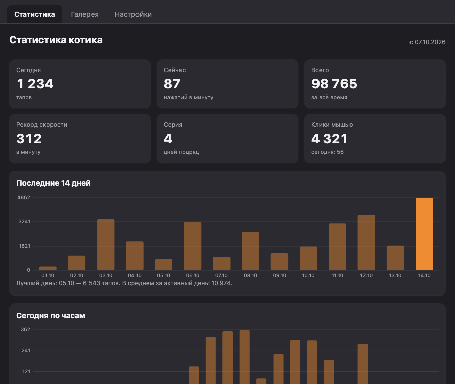Click the chart bar for 11.10
The width and height of the screenshot is (455, 384).
[338, 247]
